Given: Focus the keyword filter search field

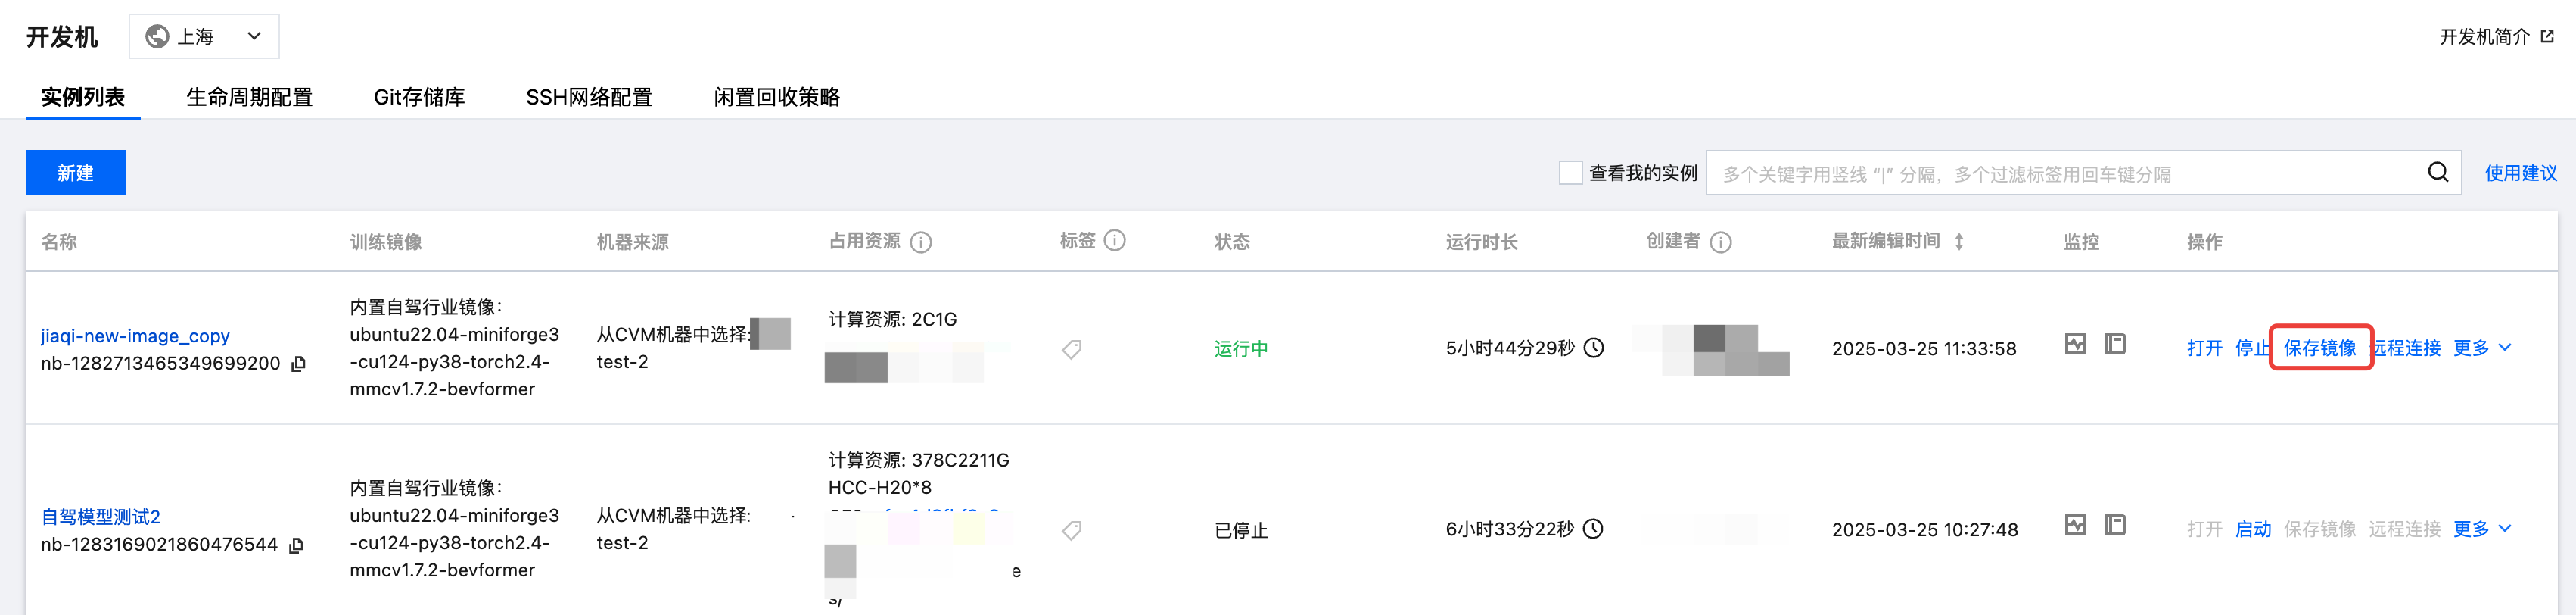Looking at the screenshot, I should (2070, 173).
